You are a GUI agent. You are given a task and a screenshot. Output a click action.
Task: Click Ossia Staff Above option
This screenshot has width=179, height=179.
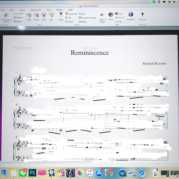18,18
